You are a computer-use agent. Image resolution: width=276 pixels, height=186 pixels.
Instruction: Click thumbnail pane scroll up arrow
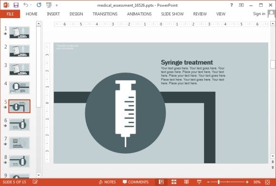click(x=39, y=24)
